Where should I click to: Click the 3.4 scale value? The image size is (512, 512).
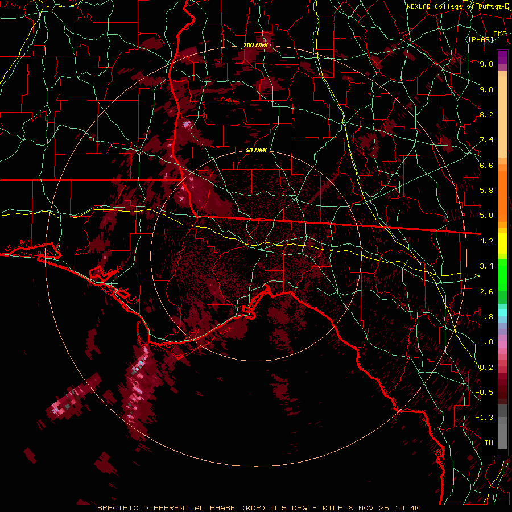click(486, 266)
